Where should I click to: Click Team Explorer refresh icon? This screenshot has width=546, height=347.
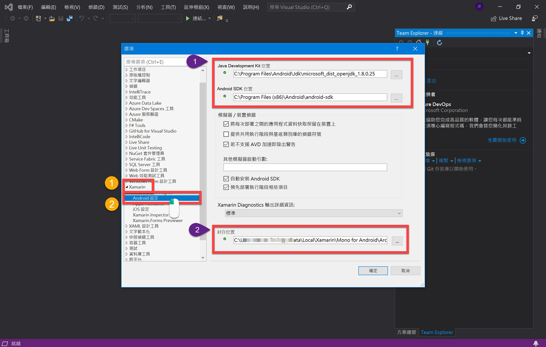click(439, 43)
